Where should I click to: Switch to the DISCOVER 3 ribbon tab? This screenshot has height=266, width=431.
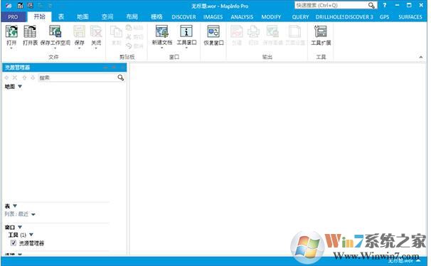tap(359, 17)
